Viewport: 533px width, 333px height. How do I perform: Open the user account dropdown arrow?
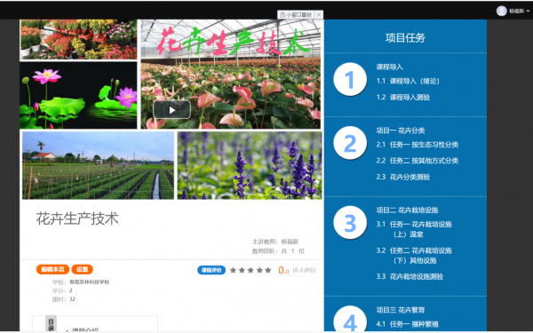click(528, 12)
